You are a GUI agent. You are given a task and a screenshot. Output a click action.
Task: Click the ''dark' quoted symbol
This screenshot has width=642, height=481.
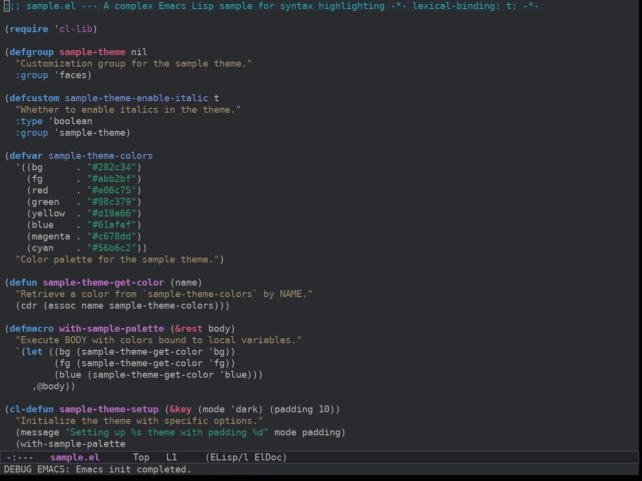tap(244, 409)
